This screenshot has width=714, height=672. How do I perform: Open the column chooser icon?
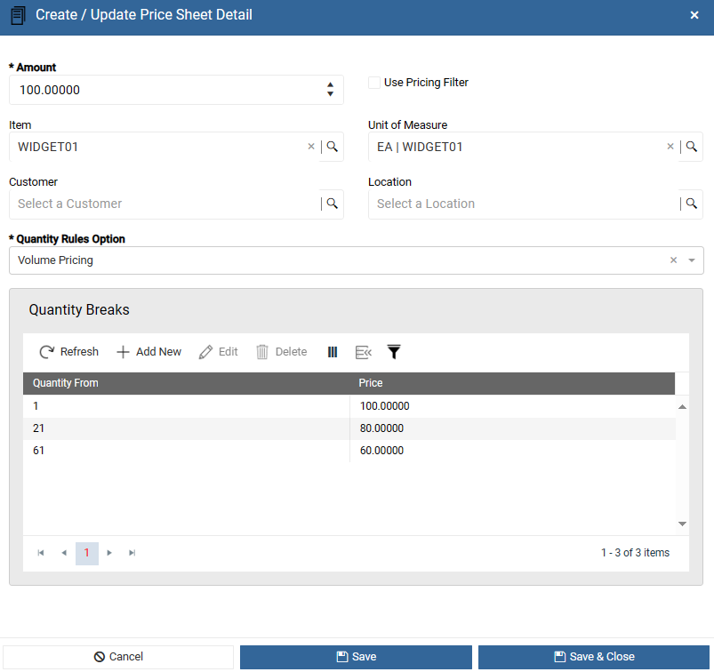(333, 352)
